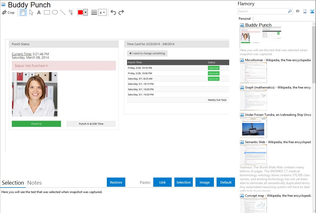316x213 pixels.
Task: Click the Restore button
Action: (116, 182)
